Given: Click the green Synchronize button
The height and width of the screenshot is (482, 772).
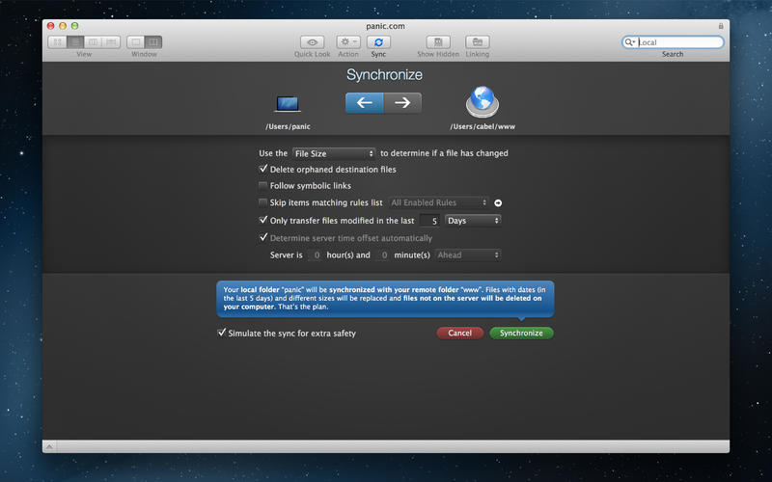Looking at the screenshot, I should click(521, 333).
